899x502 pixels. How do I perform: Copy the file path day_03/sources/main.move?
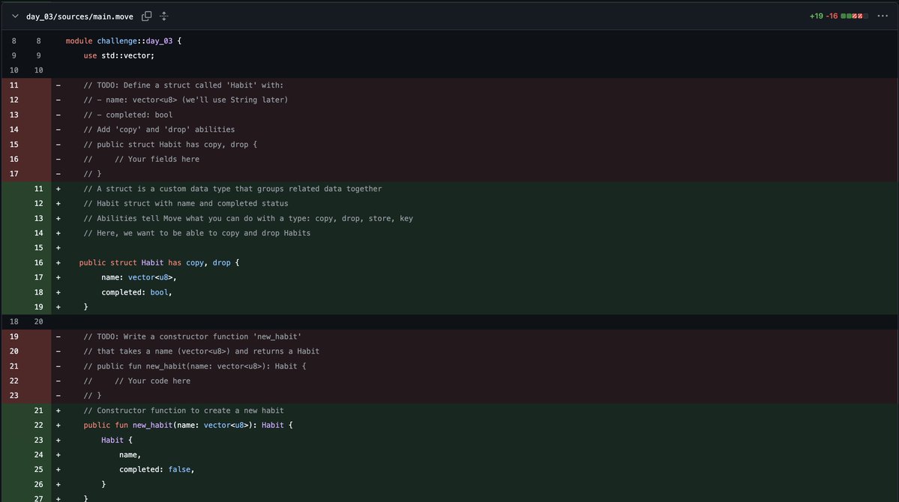147,16
